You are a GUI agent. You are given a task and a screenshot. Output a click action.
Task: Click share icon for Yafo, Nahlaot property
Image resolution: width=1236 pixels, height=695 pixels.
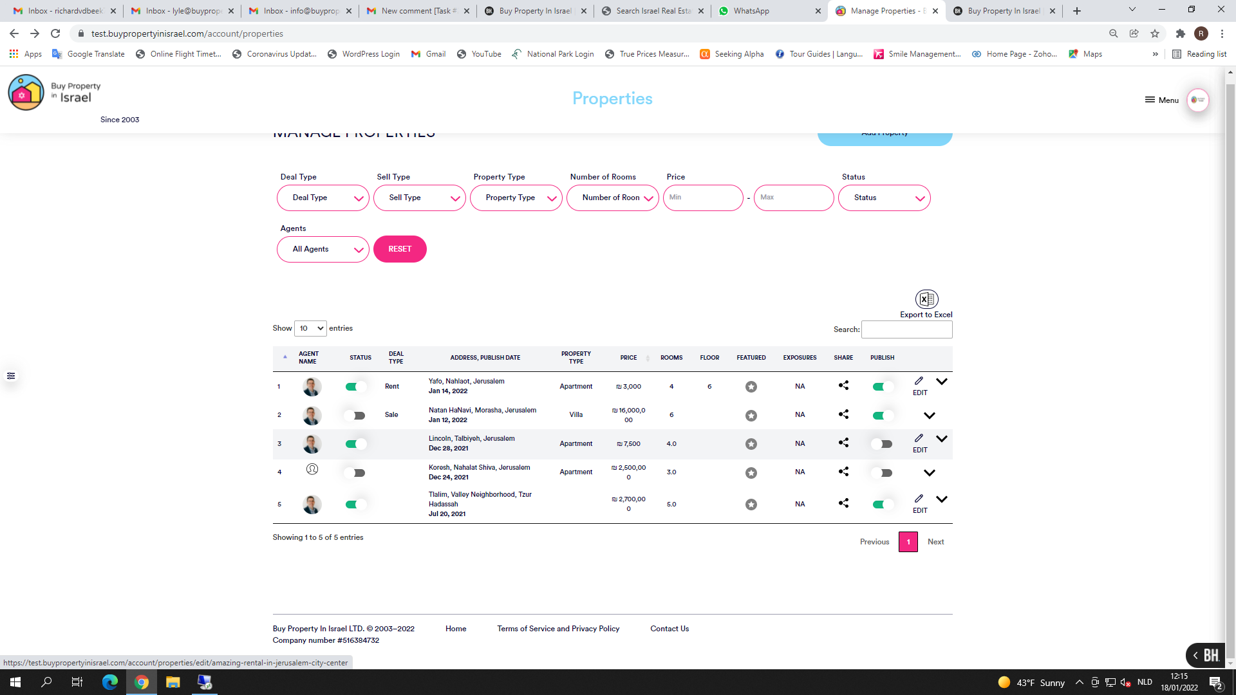(843, 385)
